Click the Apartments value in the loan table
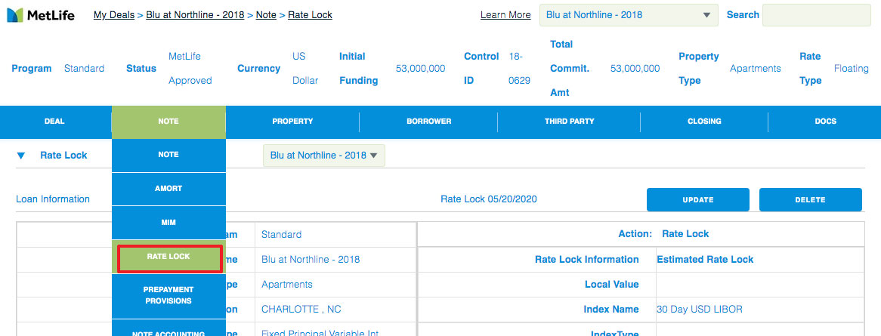 [x=286, y=285]
